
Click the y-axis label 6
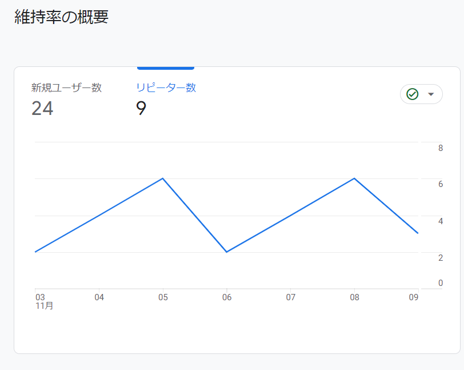tap(441, 184)
